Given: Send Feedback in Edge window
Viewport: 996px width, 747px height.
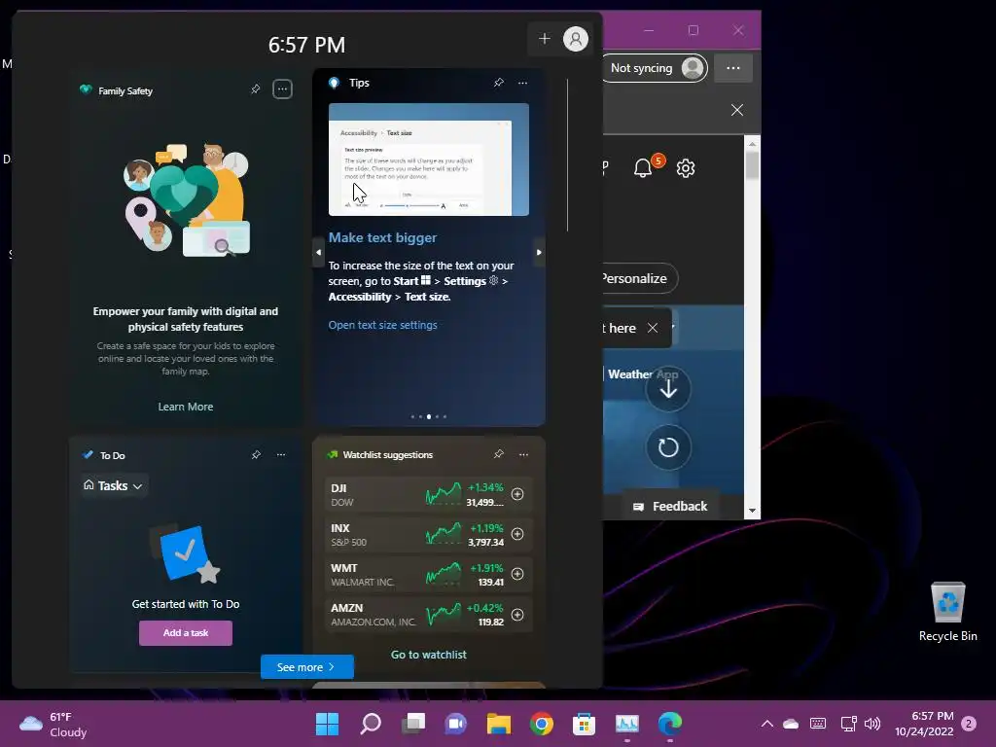Looking at the screenshot, I should click(x=671, y=506).
